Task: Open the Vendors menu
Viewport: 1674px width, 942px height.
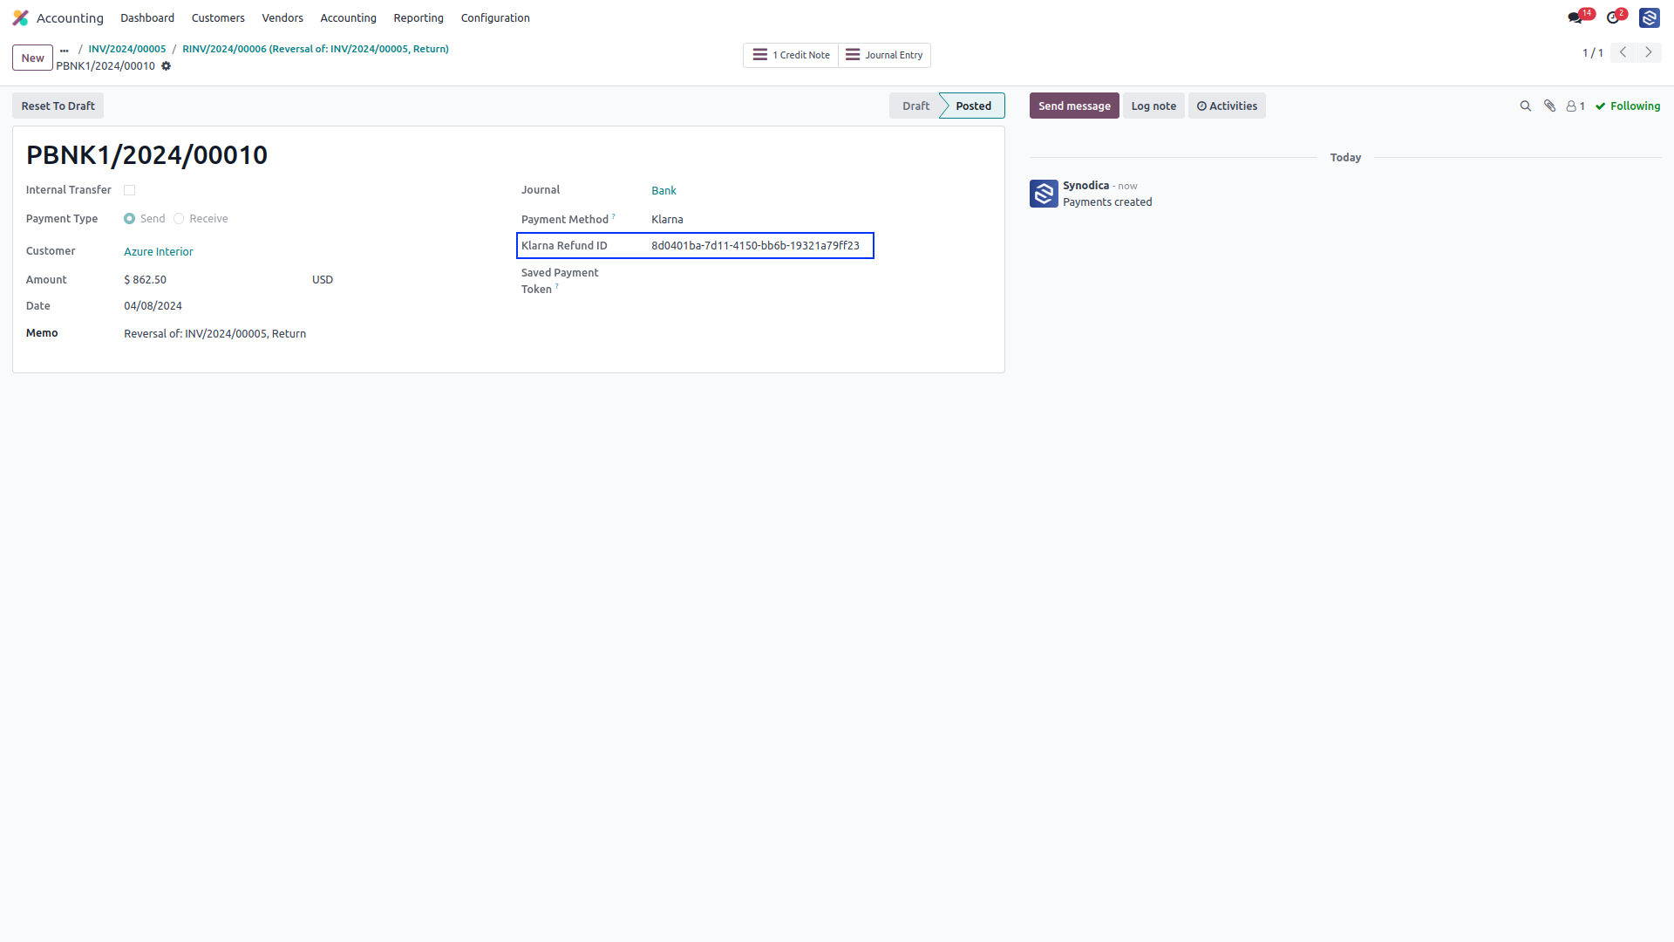Action: click(282, 17)
